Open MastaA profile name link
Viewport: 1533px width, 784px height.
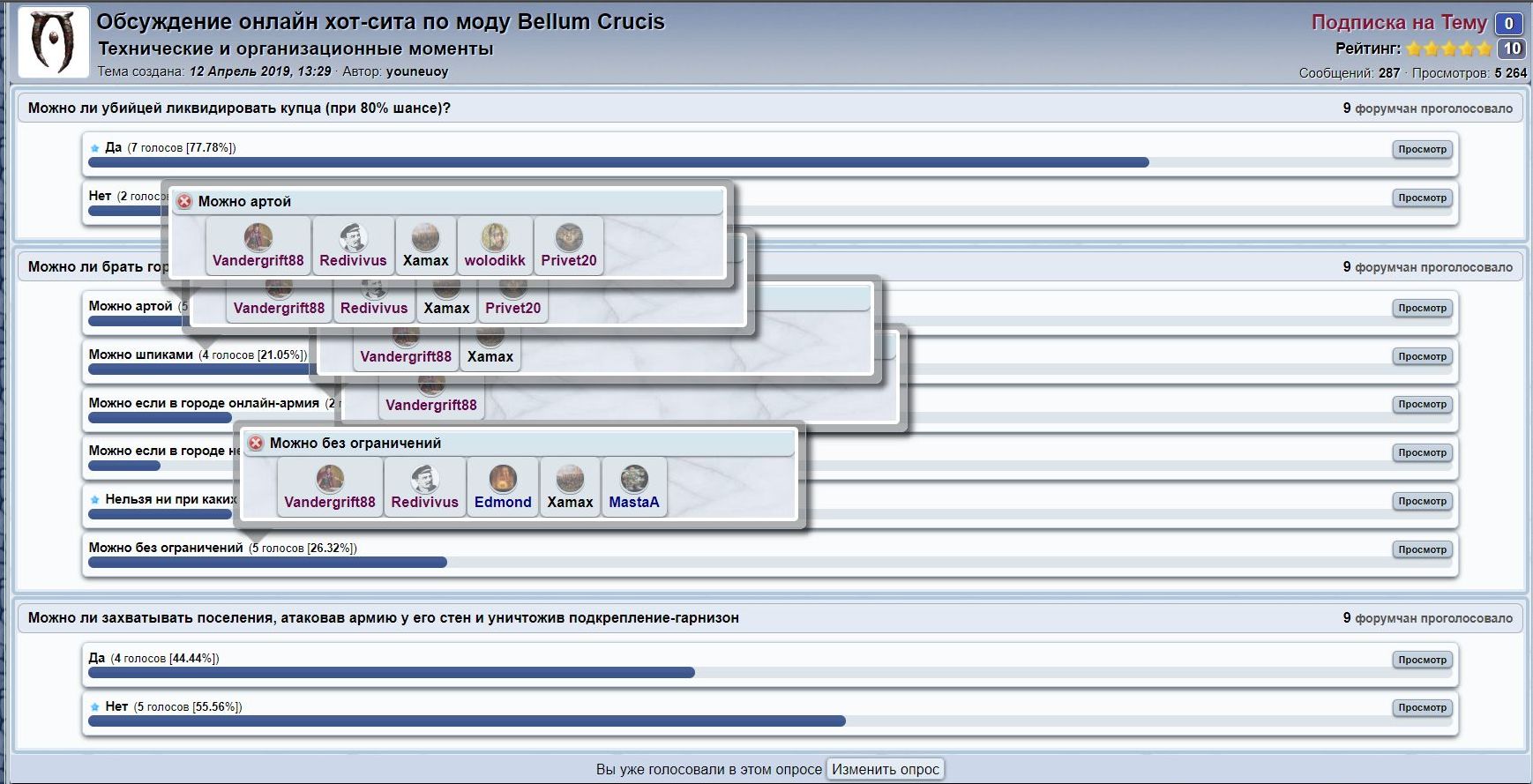pyautogui.click(x=634, y=503)
